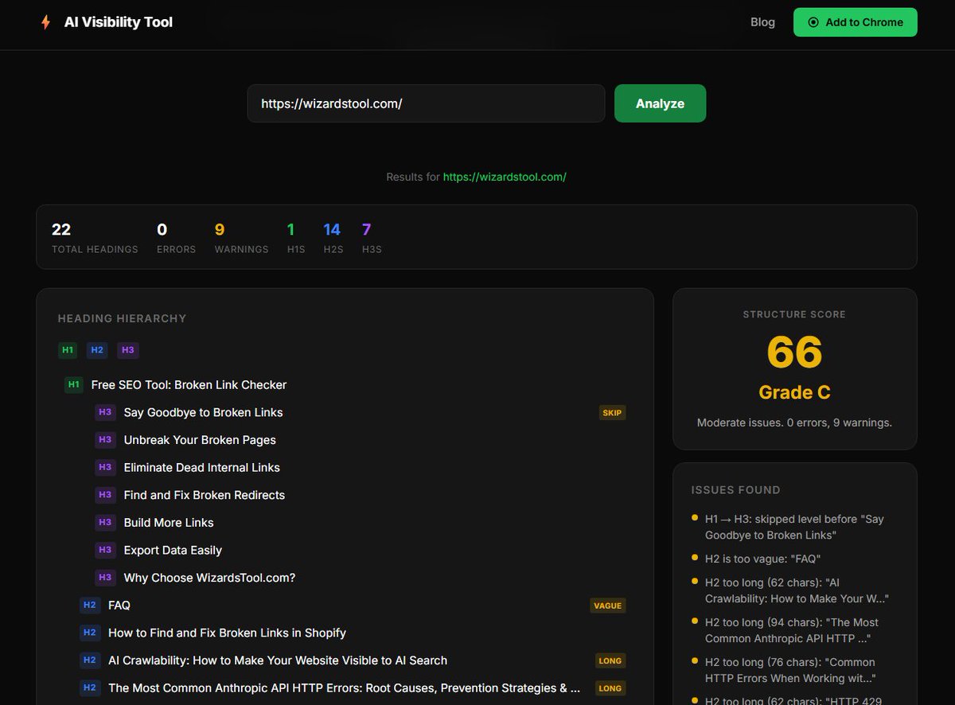Click the Issues Found panel title
Image resolution: width=955 pixels, height=705 pixels.
736,490
